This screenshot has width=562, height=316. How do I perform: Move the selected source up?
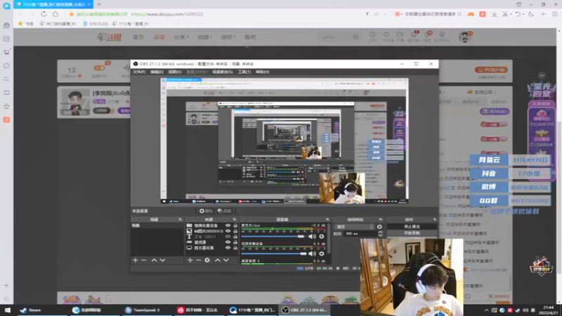click(x=217, y=260)
